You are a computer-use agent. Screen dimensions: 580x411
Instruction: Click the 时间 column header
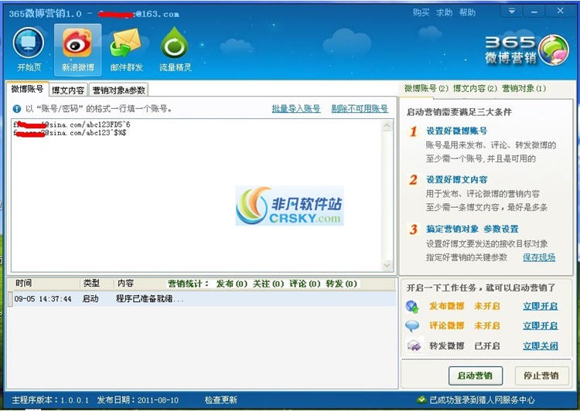(x=23, y=284)
